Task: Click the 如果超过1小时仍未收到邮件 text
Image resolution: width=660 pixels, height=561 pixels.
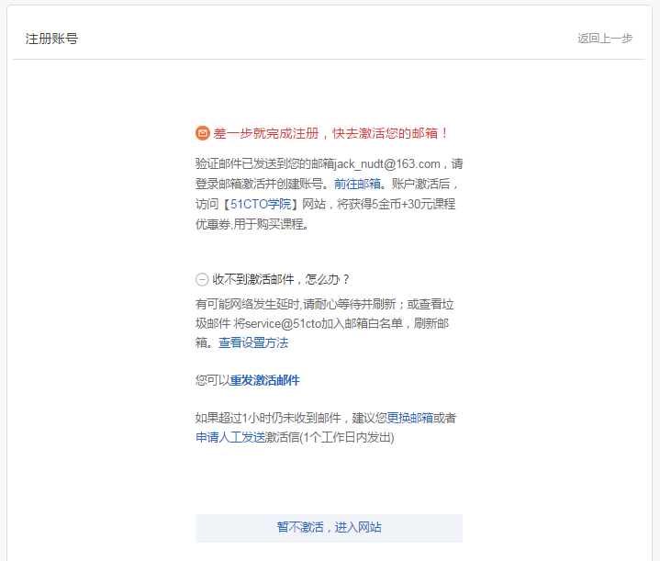Action: [x=268, y=418]
